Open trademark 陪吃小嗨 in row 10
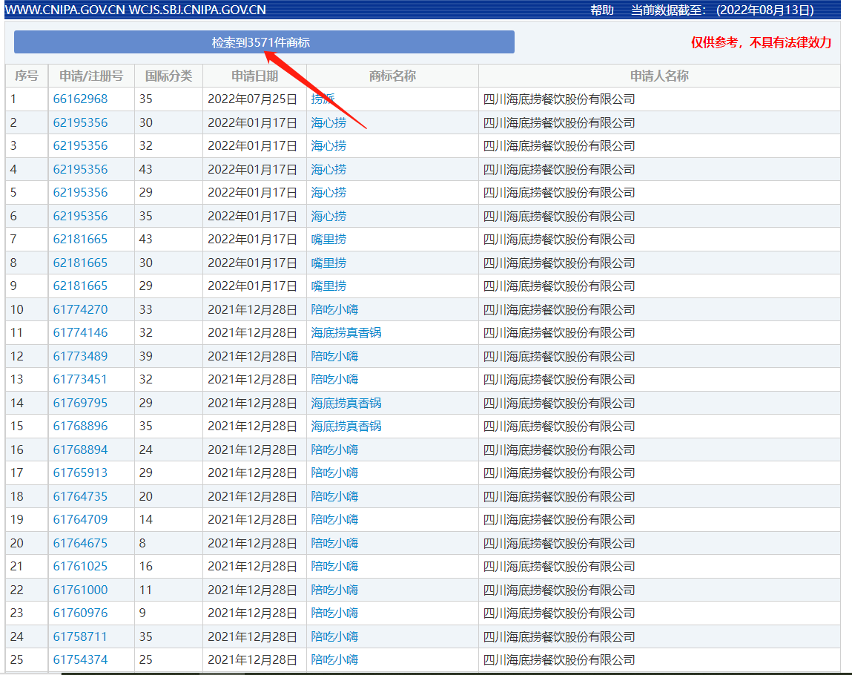The height and width of the screenshot is (675, 852). [334, 309]
